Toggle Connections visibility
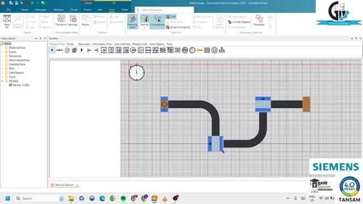The image size is (363, 204). [x=158, y=22]
